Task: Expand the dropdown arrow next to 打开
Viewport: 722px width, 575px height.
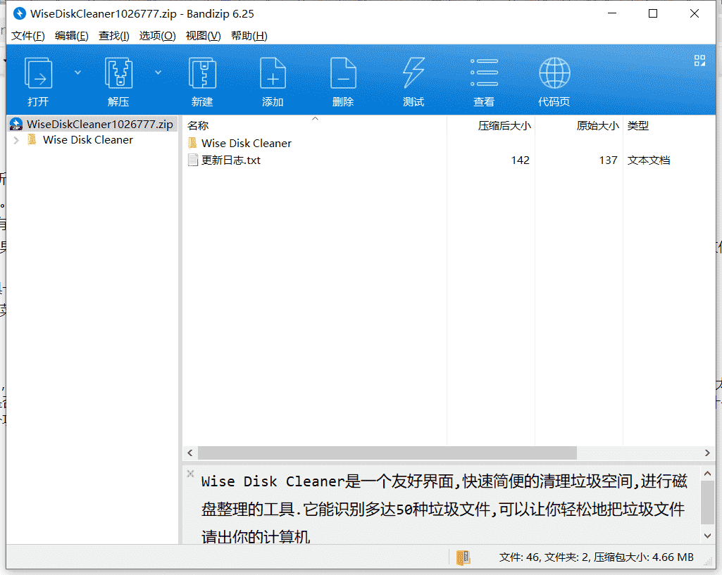Action: coord(77,72)
